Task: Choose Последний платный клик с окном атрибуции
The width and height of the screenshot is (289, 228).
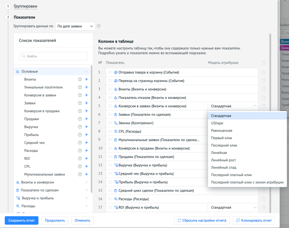Action: coord(247,182)
